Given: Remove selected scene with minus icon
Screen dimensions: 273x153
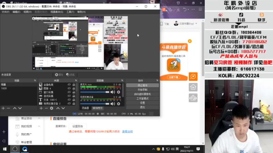Looking at the screenshot, I should pos(8,108).
